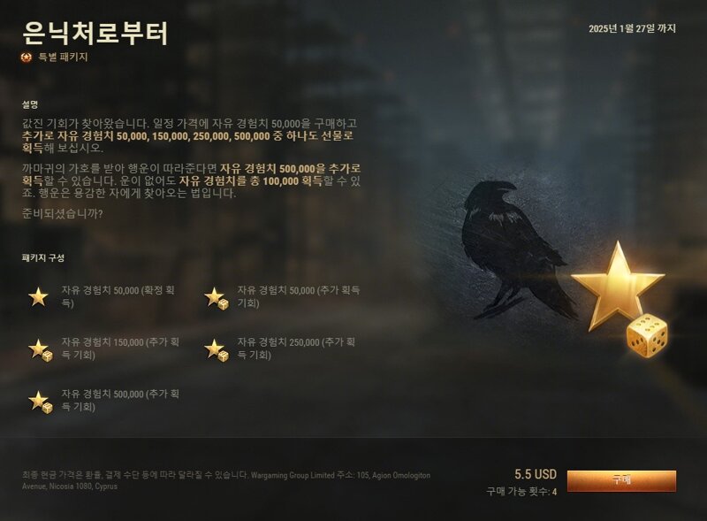Image resolution: width=707 pixels, height=521 pixels.
Task: Click the star-dice icon for 자유 경험치 500,000
Action: [41, 402]
